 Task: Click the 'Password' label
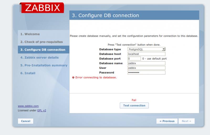pos(107,72)
